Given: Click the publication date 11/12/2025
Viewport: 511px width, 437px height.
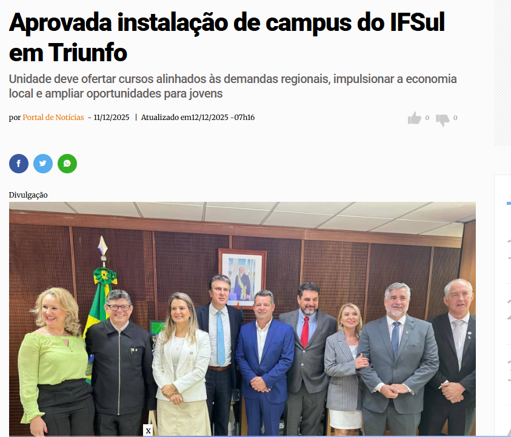Looking at the screenshot, I should click(x=111, y=118).
